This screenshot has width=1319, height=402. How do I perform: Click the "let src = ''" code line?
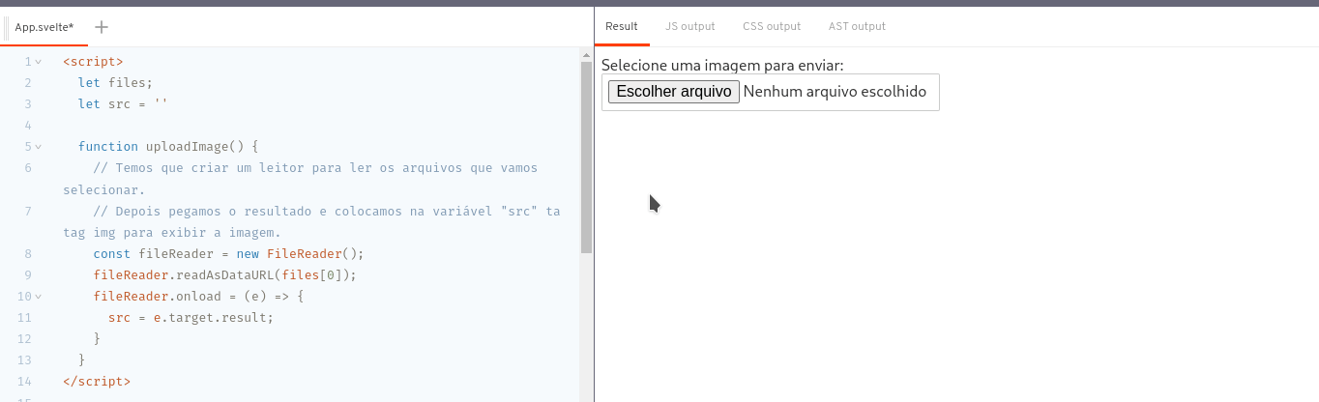(124, 104)
